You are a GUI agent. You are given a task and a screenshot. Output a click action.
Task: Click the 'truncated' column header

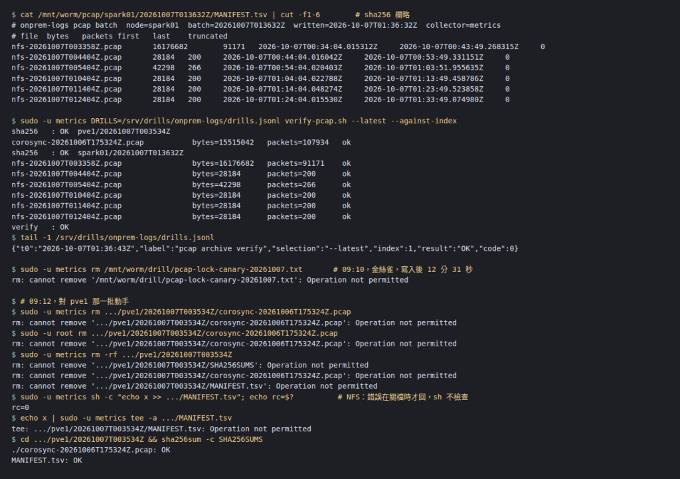[x=207, y=36]
